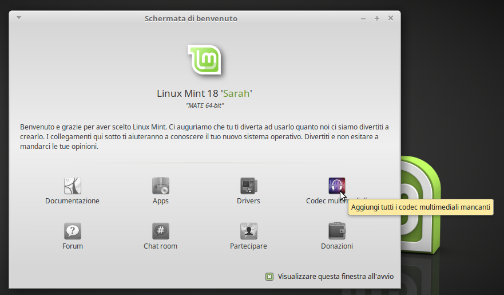Click the Apps label
504x295 pixels.
(160, 201)
